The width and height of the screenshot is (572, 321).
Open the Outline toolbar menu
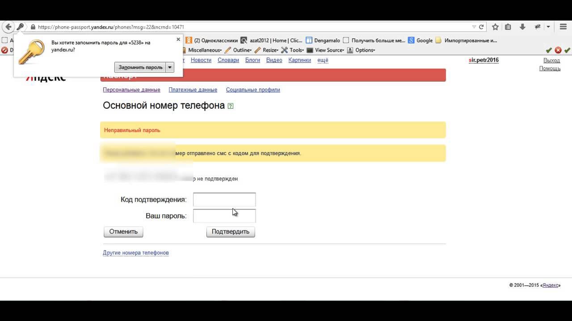coord(238,50)
